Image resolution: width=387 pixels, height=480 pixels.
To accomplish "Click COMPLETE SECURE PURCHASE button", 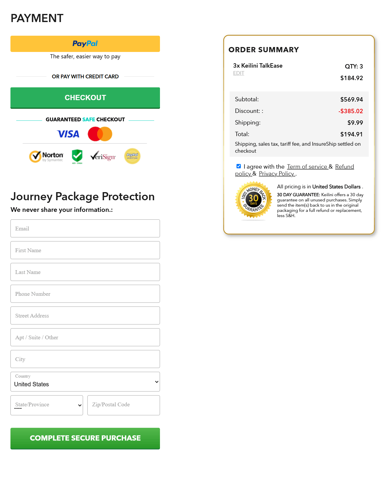I will coord(85,438).
